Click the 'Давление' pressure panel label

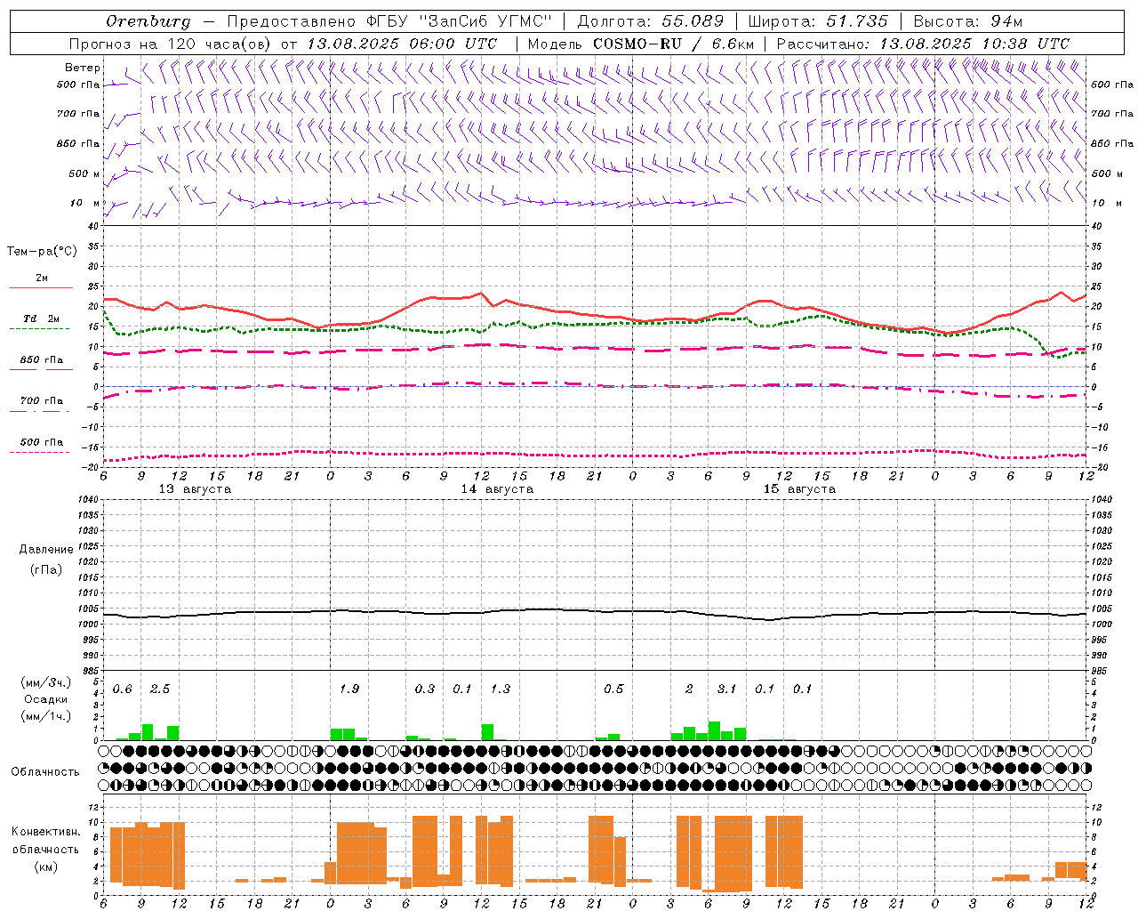(x=46, y=550)
